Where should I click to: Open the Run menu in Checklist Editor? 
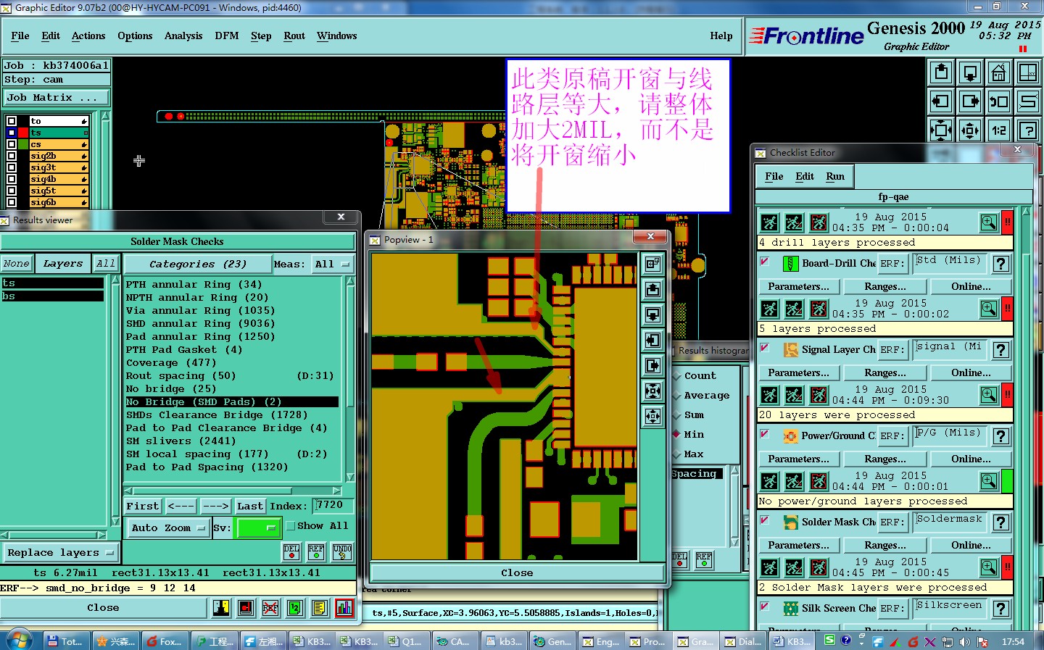(x=835, y=176)
